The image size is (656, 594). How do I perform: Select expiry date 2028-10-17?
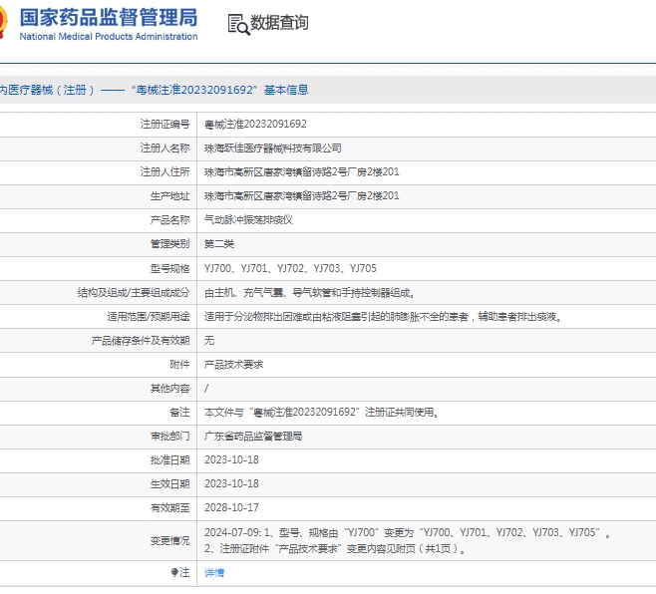[231, 507]
